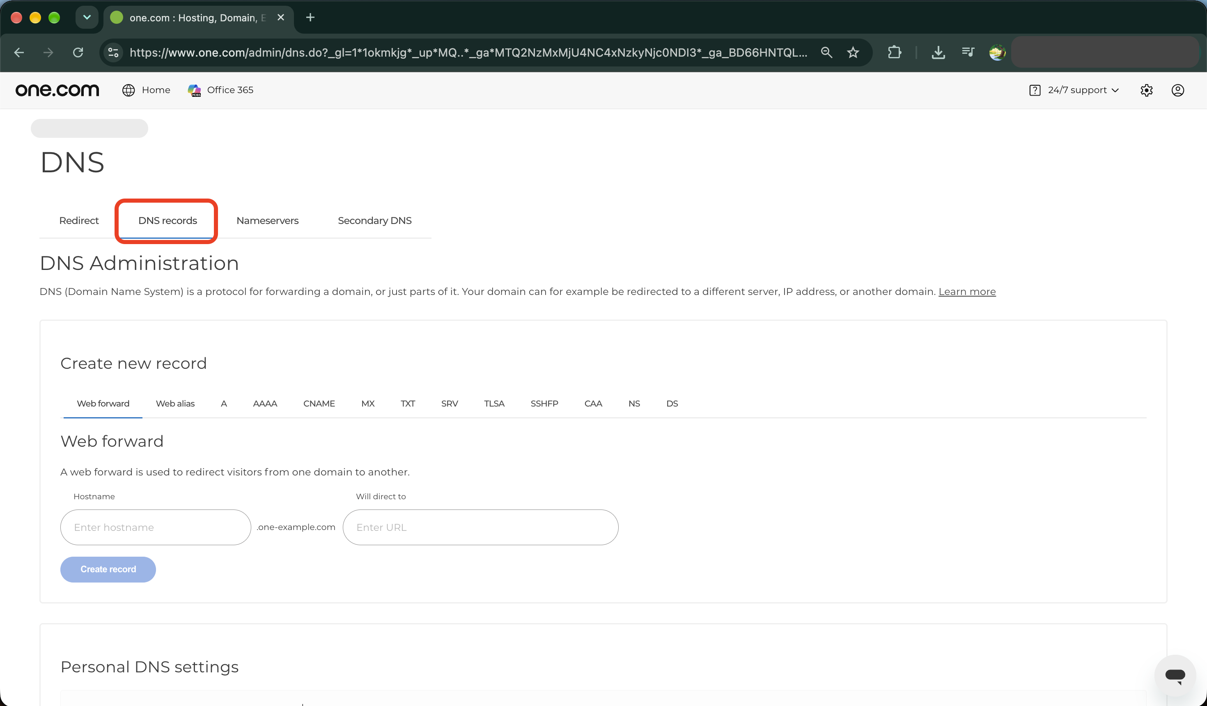Choose the TLSA record type tab
This screenshot has width=1207, height=706.
click(x=494, y=404)
